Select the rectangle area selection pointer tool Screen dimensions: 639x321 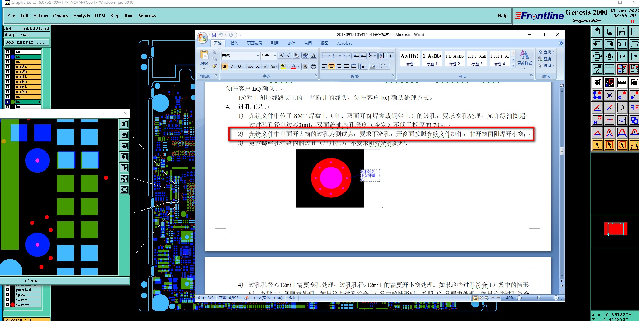pyautogui.click(x=610, y=145)
